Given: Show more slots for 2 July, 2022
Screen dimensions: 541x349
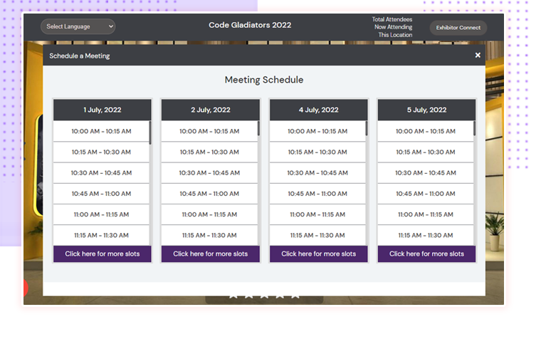Looking at the screenshot, I should click(211, 254).
